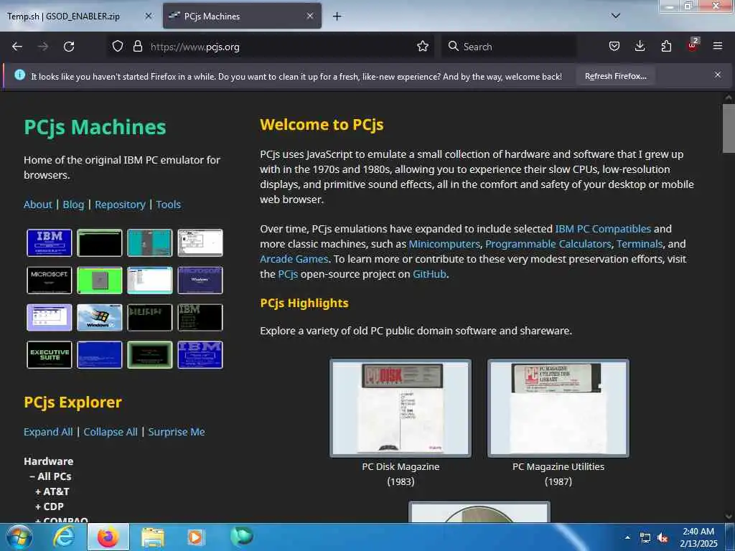
Task: Click the Surprise Me link
Action: 177,432
